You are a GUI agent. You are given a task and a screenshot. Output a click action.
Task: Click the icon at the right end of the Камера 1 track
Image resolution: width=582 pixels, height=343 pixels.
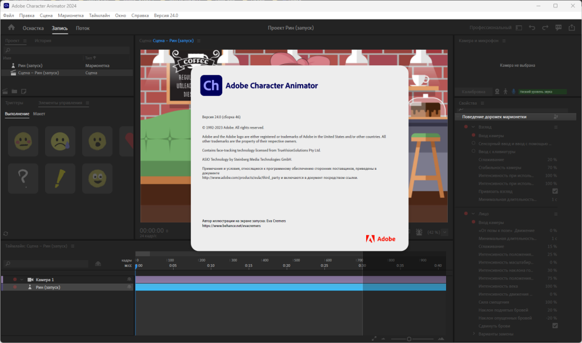(129, 280)
